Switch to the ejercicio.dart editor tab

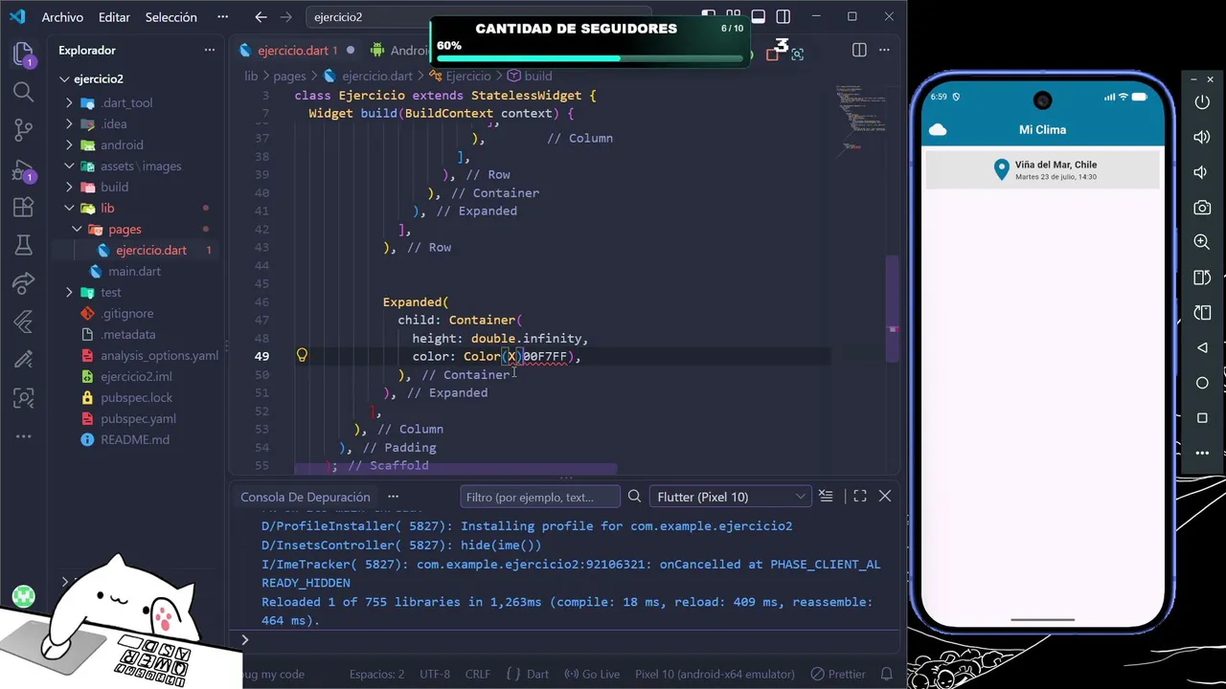point(293,50)
